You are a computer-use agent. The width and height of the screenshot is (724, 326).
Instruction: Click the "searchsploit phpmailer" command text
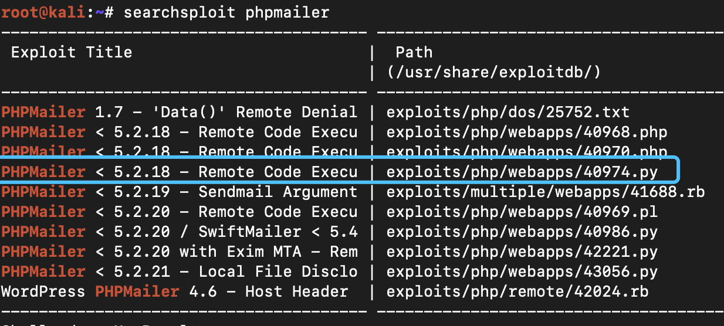pyautogui.click(x=226, y=12)
